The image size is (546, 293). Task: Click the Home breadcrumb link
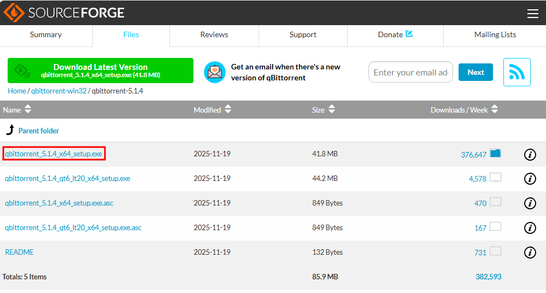coord(17,91)
